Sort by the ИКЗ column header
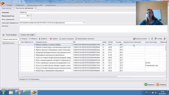Viewport: 169px width, 95px height. point(87,42)
